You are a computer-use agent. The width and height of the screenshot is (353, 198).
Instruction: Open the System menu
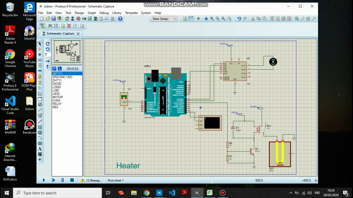pyautogui.click(x=146, y=13)
